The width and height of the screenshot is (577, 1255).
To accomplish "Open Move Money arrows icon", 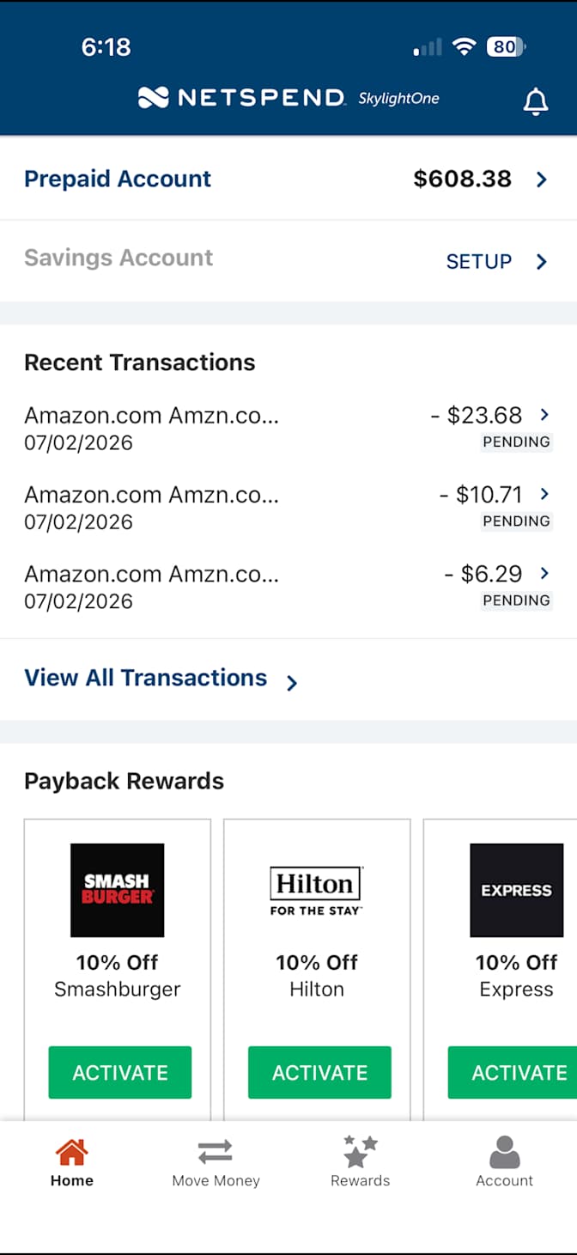I will click(216, 1152).
